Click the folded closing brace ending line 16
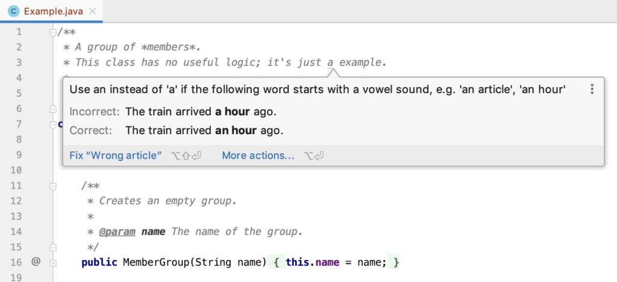The width and height of the screenshot is (617, 282). pyautogui.click(x=395, y=263)
